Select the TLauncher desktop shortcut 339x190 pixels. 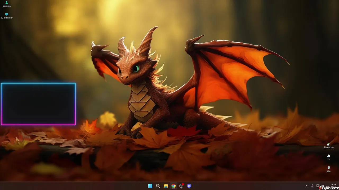coord(329,146)
